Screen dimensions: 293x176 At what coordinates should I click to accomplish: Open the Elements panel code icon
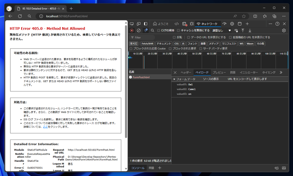tap(177, 24)
